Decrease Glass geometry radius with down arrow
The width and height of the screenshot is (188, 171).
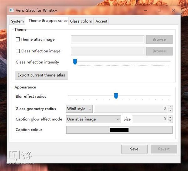pyautogui.click(x=170, y=110)
